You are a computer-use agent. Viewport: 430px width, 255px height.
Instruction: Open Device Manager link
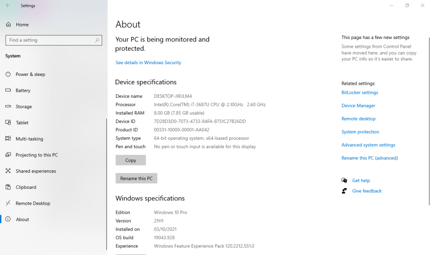pyautogui.click(x=358, y=106)
